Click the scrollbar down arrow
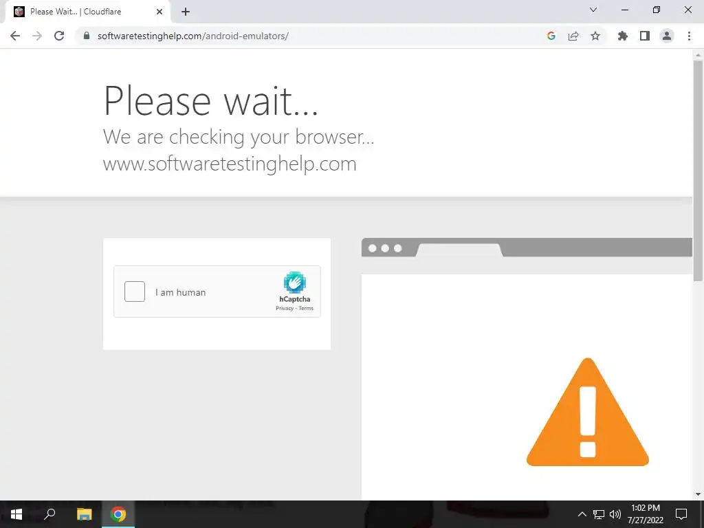 (x=698, y=494)
